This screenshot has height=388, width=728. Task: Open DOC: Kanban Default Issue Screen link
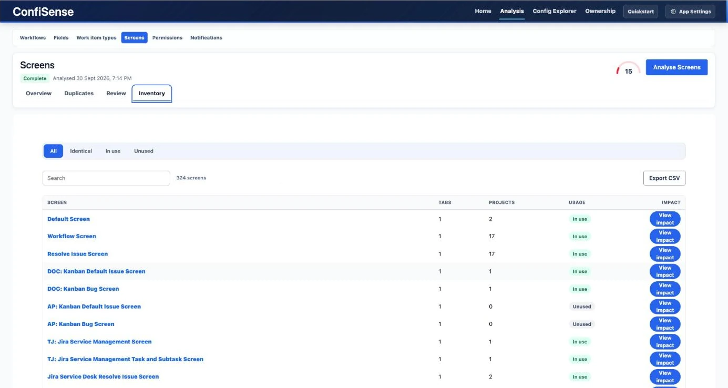(96, 272)
